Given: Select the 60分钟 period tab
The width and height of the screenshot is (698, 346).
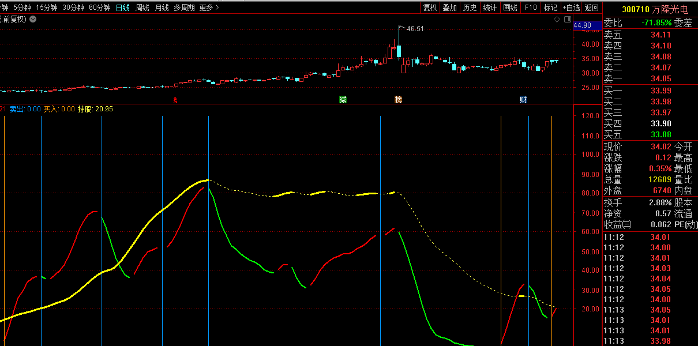Looking at the screenshot, I should click(x=100, y=7).
